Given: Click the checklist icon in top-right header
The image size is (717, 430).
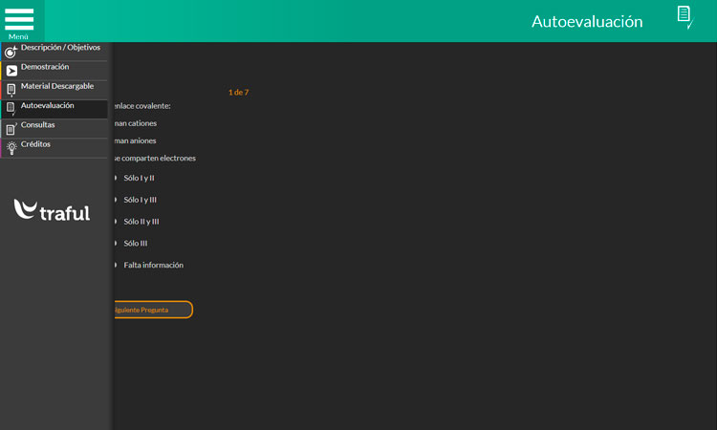Looking at the screenshot, I should point(684,17).
